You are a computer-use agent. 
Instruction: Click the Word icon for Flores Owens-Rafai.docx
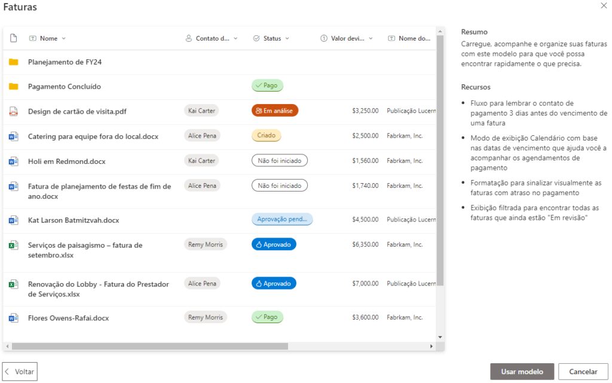pos(14,318)
